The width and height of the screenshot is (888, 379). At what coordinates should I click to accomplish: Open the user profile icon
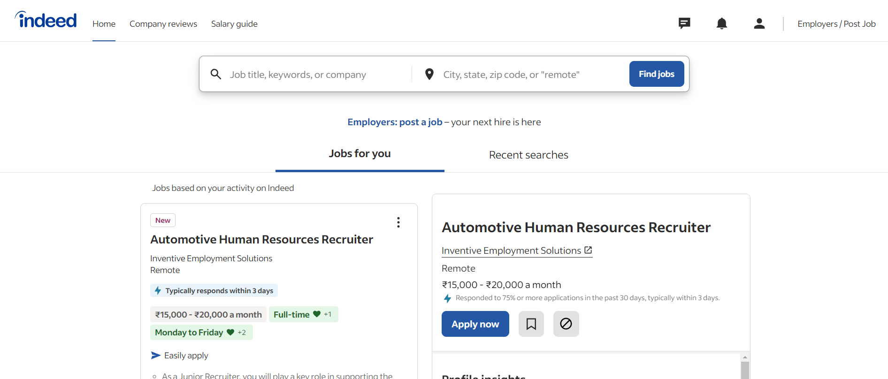(x=759, y=23)
